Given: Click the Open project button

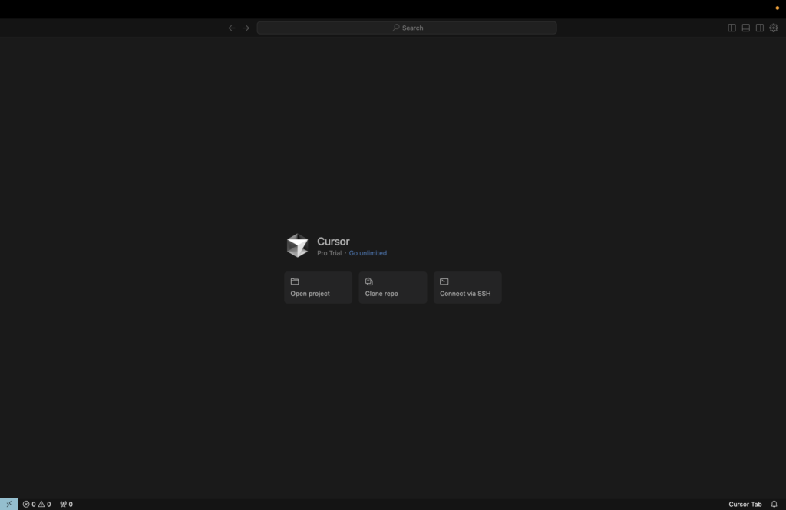Looking at the screenshot, I should 319,288.
